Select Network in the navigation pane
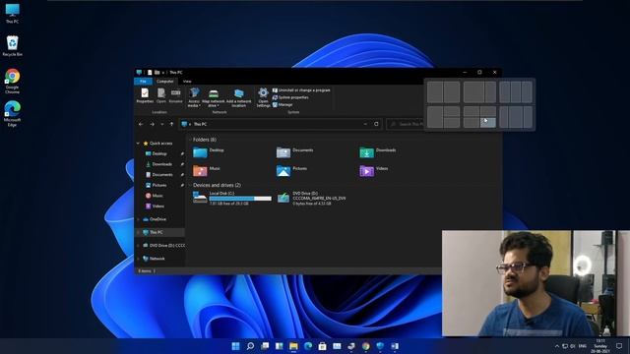Image resolution: width=630 pixels, height=354 pixels. click(157, 259)
